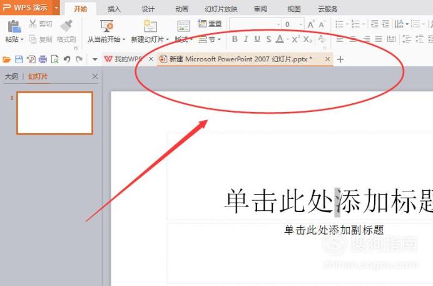The width and height of the screenshot is (433, 286).
Task: Switch to the 审阅 ribbon tab
Action: click(x=260, y=9)
